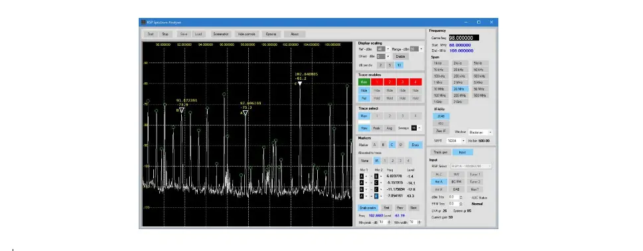Viewport: 643px width, 251px height.
Task: Select marker D in Markers panel
Action: (x=401, y=145)
